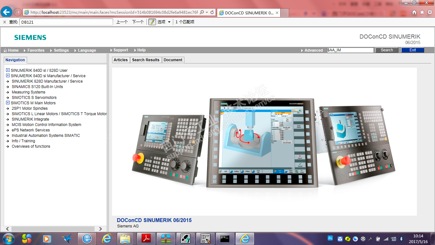Open Info / Training entry
Image resolution: width=435 pixels, height=245 pixels.
(x=23, y=141)
